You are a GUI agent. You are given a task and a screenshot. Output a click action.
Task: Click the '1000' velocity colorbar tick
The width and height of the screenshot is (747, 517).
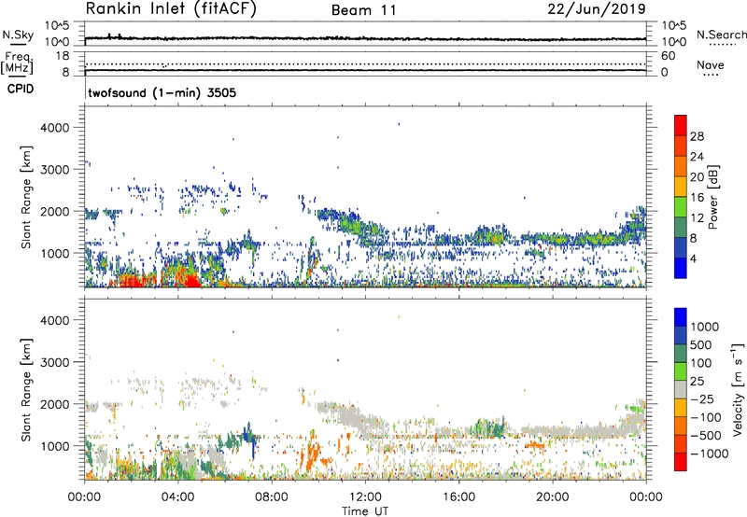pyautogui.click(x=704, y=327)
